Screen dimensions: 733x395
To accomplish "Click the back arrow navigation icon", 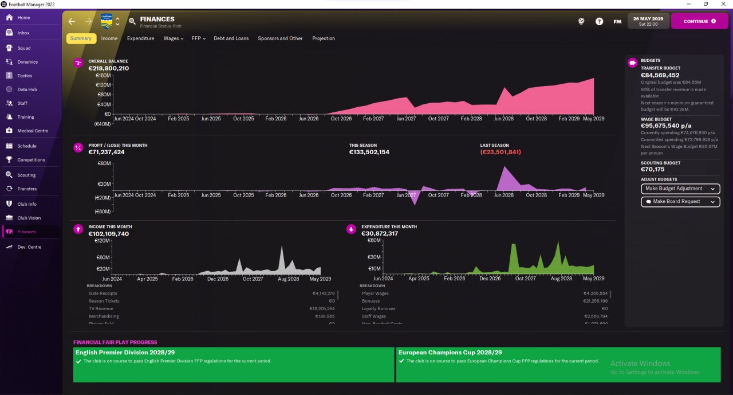I will [72, 21].
